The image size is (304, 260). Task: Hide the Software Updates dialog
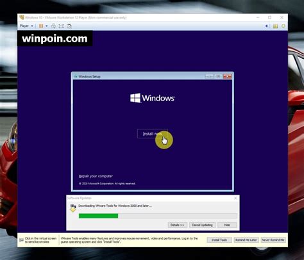[227, 225]
